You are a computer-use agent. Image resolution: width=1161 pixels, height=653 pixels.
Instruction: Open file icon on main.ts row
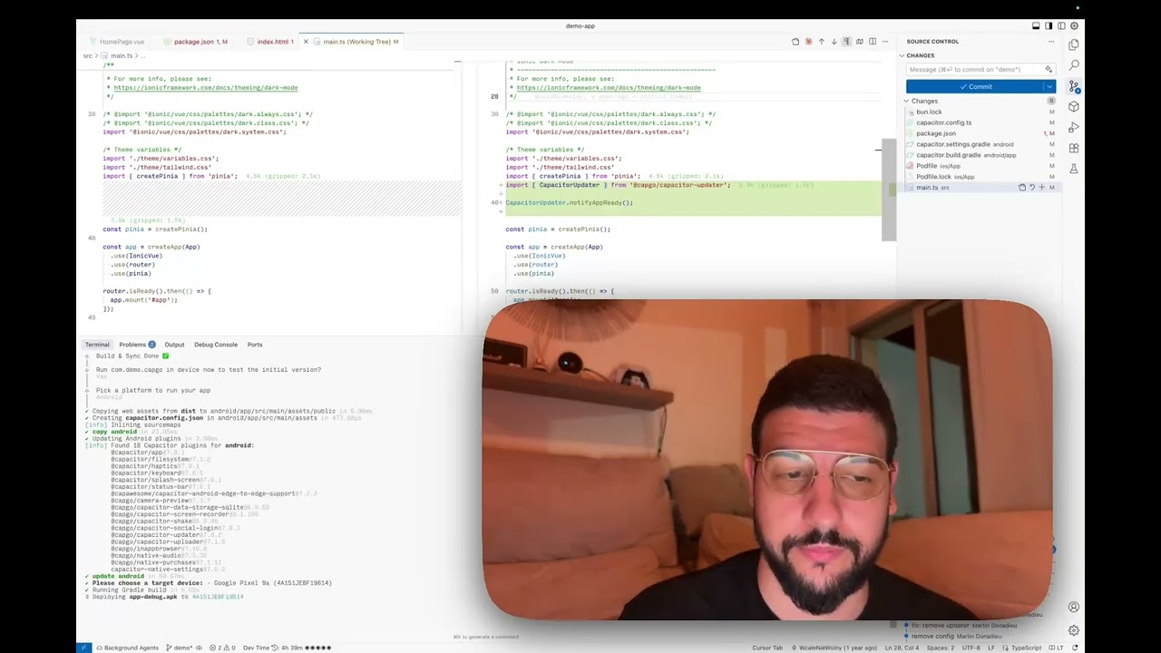[1021, 188]
